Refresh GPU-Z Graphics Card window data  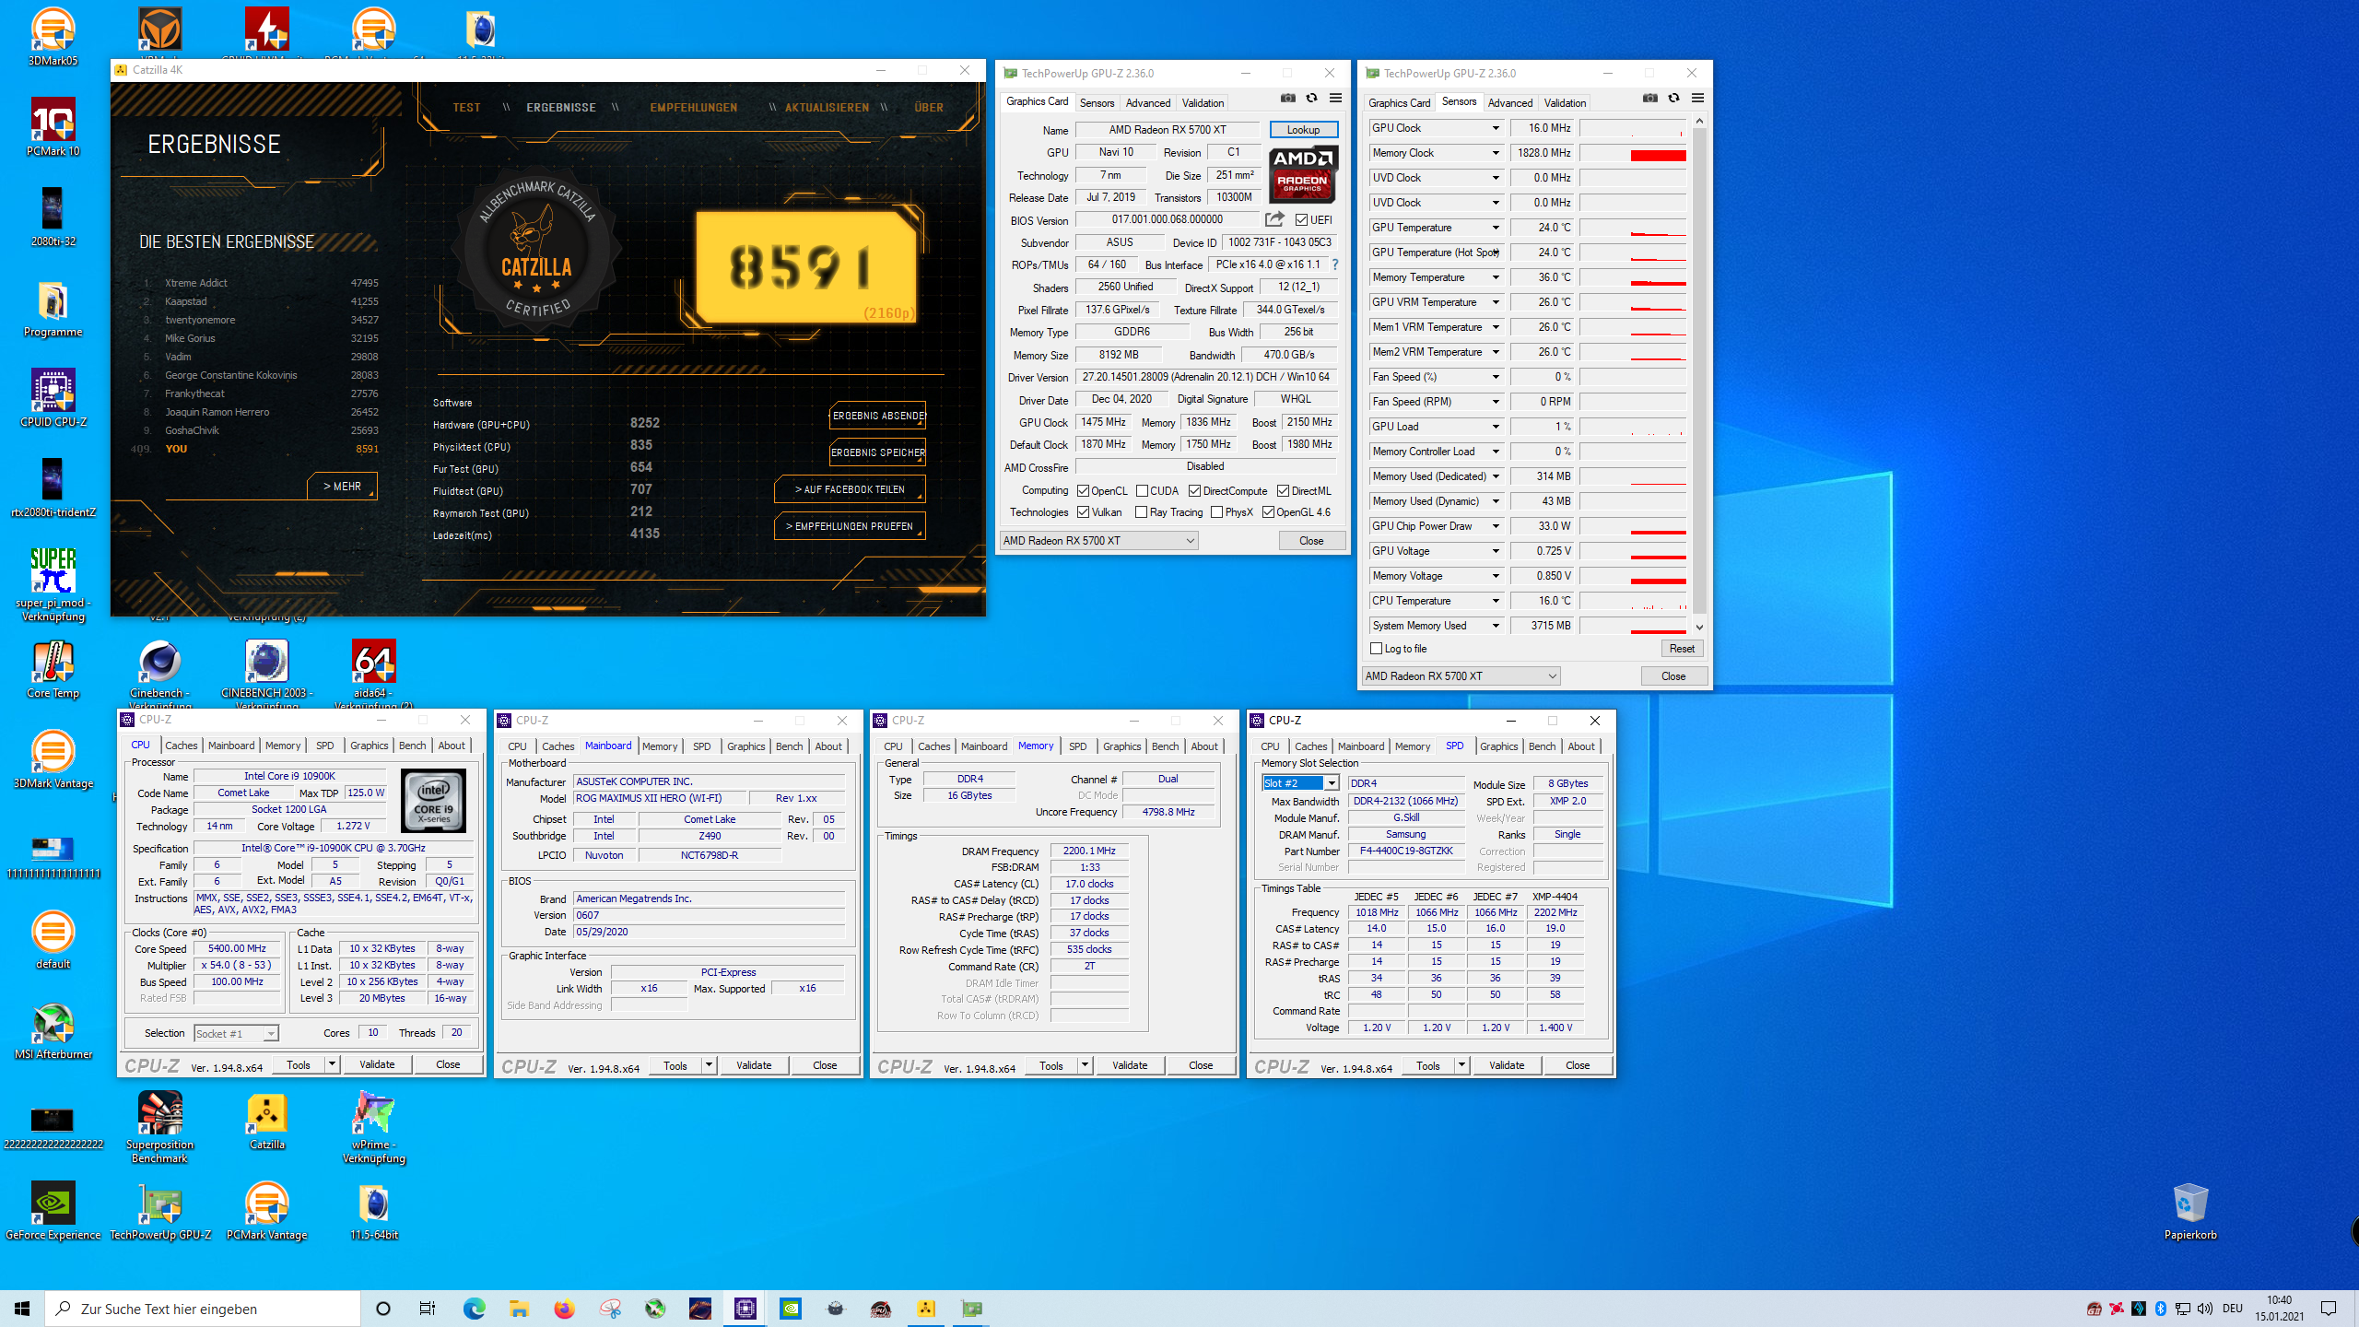(1311, 99)
